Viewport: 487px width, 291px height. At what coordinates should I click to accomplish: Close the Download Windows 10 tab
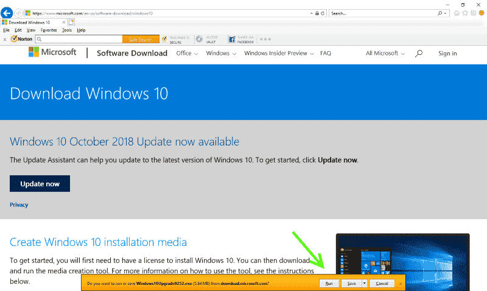[64, 23]
